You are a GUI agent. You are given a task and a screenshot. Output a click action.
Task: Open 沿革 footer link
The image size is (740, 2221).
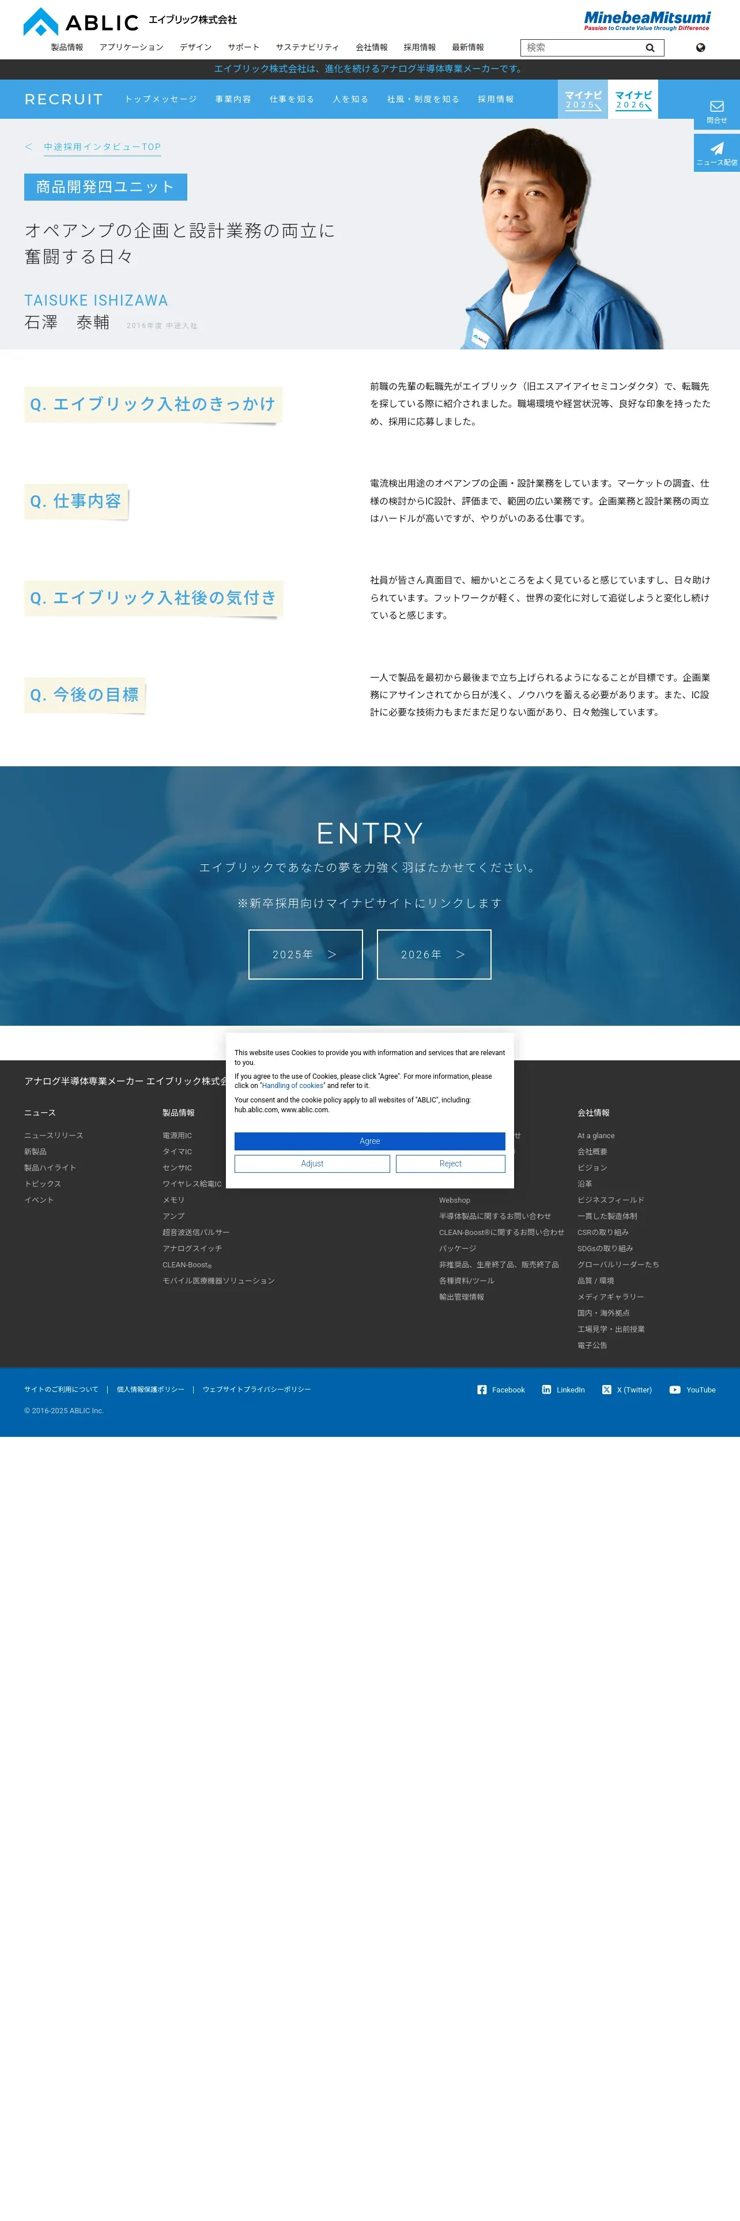tap(585, 1184)
